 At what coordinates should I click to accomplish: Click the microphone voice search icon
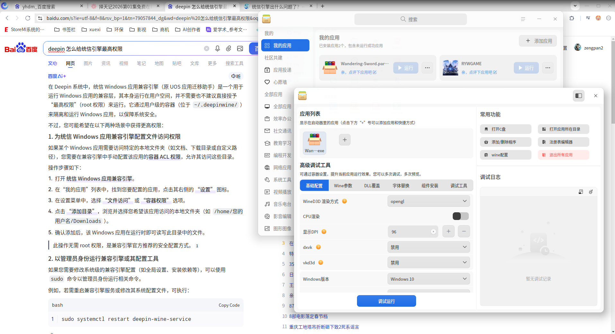pyautogui.click(x=218, y=48)
